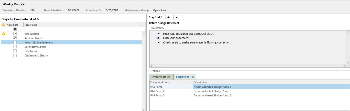Click the Maintenance Group value Operations
The width and height of the screenshot is (350, 111).
click(160, 10)
